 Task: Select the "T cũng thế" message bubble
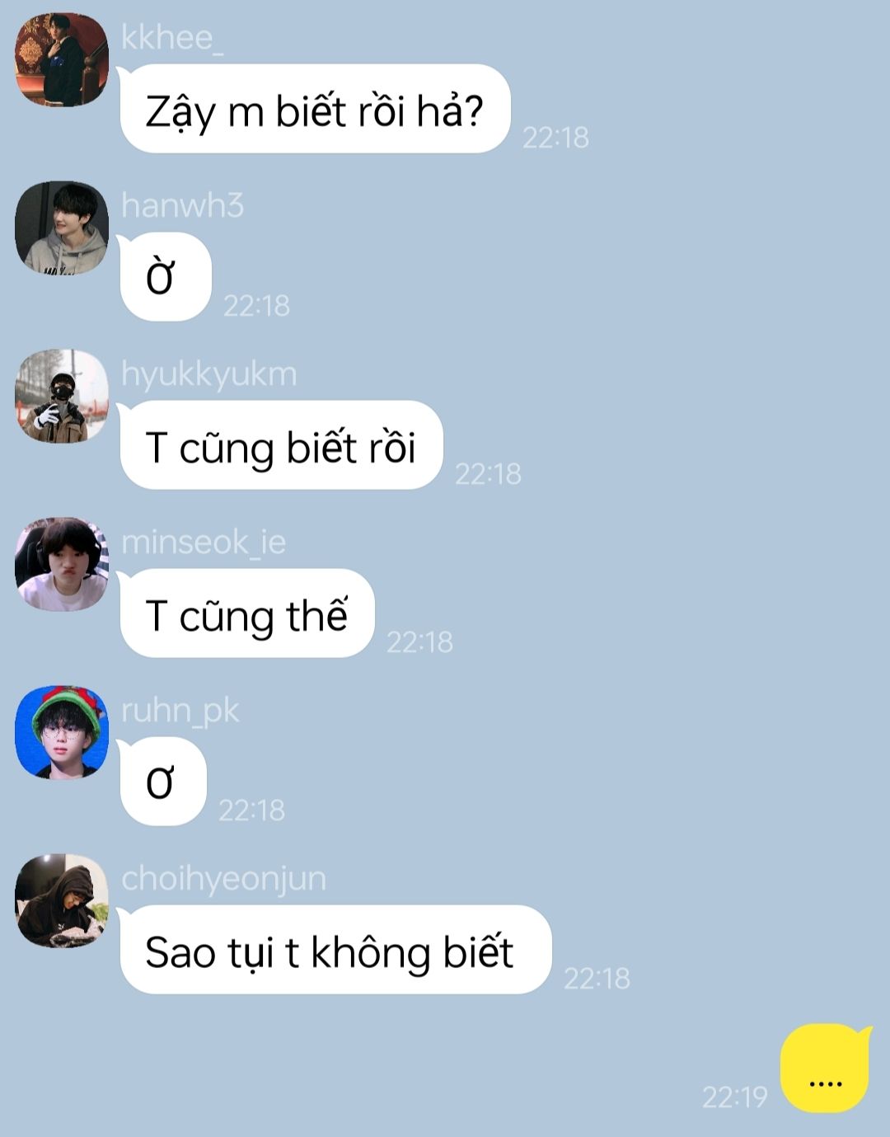247,613
